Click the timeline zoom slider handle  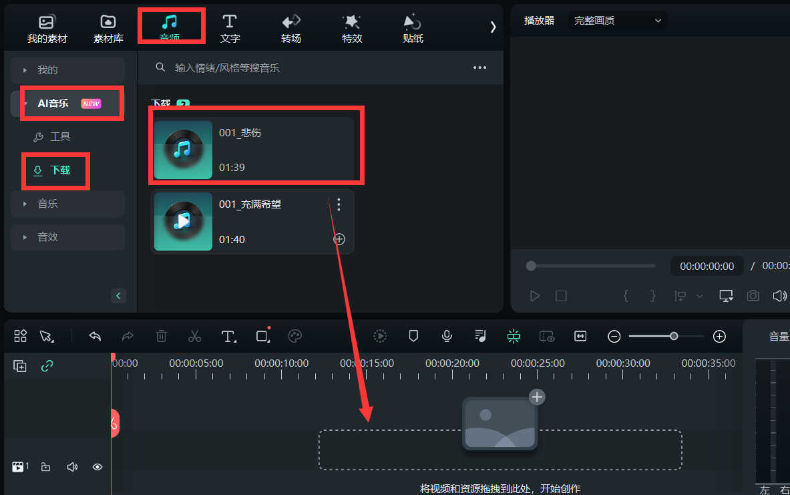click(674, 336)
